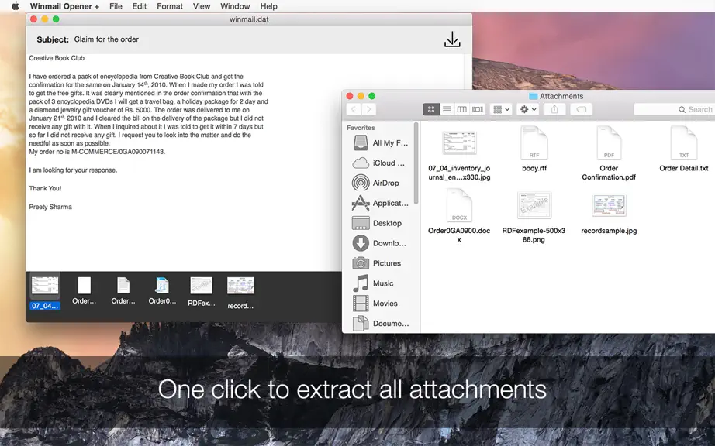Screen dimensions: 715x446
Task: Select the Order0 docx attachment icon
Action: (x=162, y=286)
